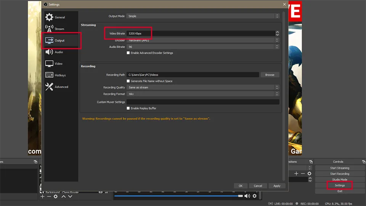
Task: Remove transition with minus icon
Action: coord(303,174)
